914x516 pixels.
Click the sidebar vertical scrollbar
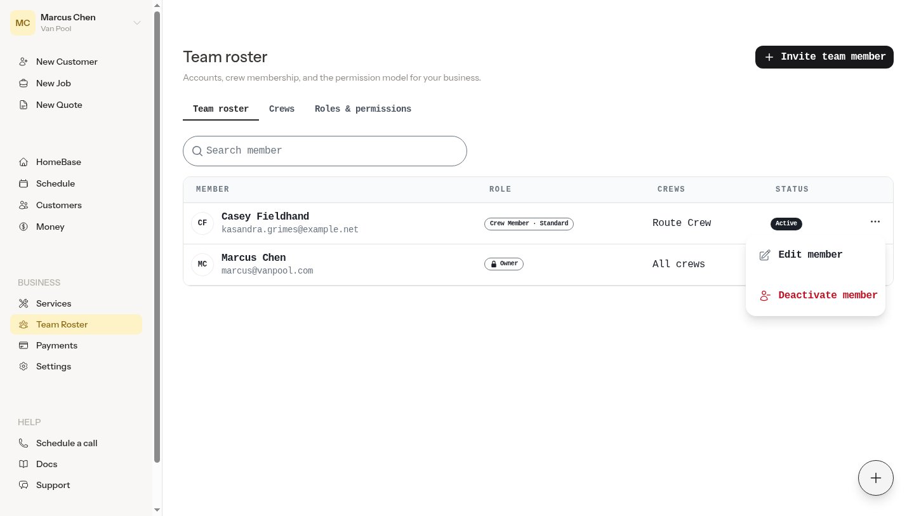[x=157, y=237]
